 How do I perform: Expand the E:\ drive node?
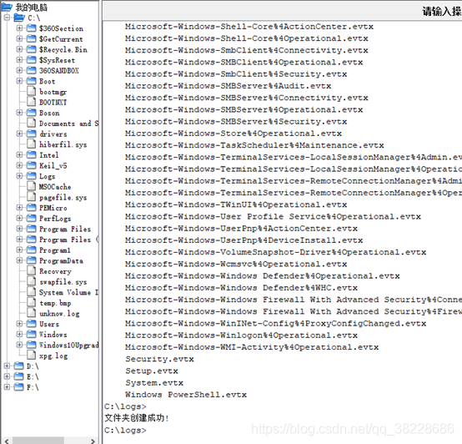pos(7,376)
